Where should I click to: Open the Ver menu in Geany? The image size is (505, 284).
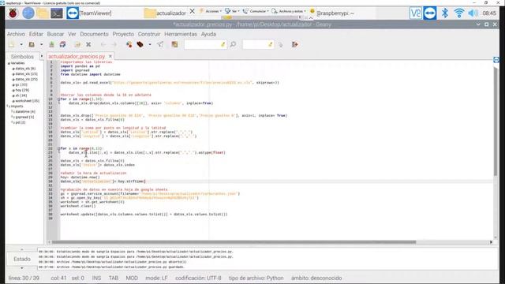pyautogui.click(x=72, y=34)
